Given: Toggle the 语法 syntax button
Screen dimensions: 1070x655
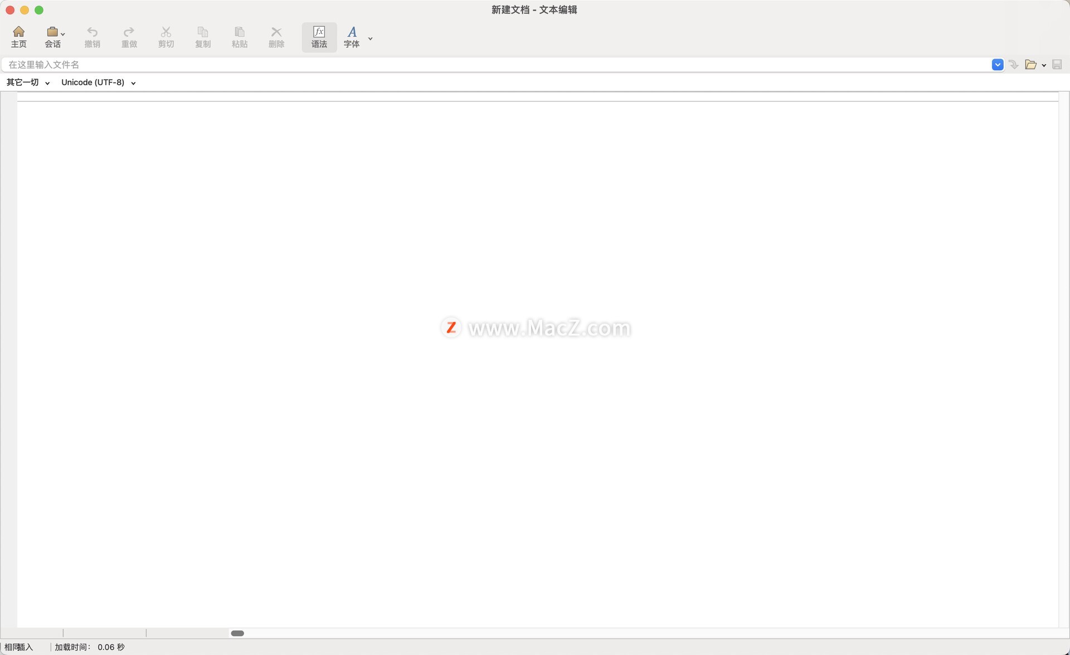Looking at the screenshot, I should pyautogui.click(x=319, y=37).
